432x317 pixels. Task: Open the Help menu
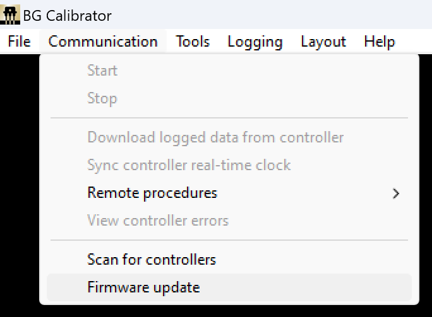(x=380, y=42)
